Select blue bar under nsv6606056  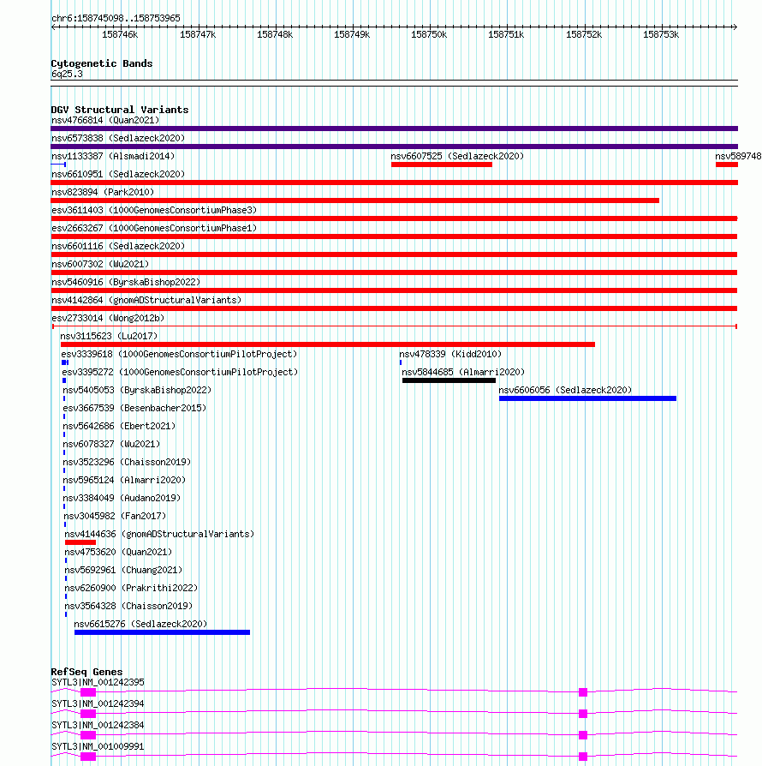pos(587,398)
